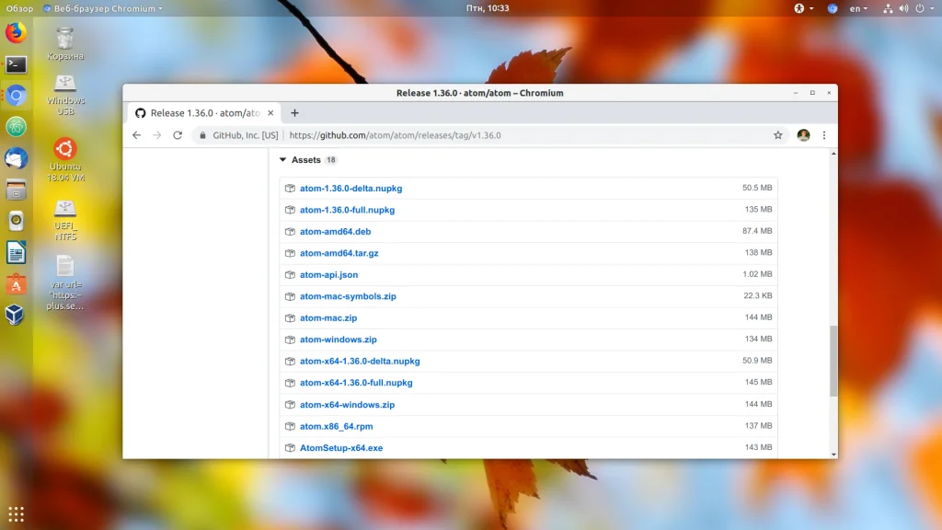The width and height of the screenshot is (942, 530).
Task: Open the clock and calendar panel
Action: click(488, 8)
